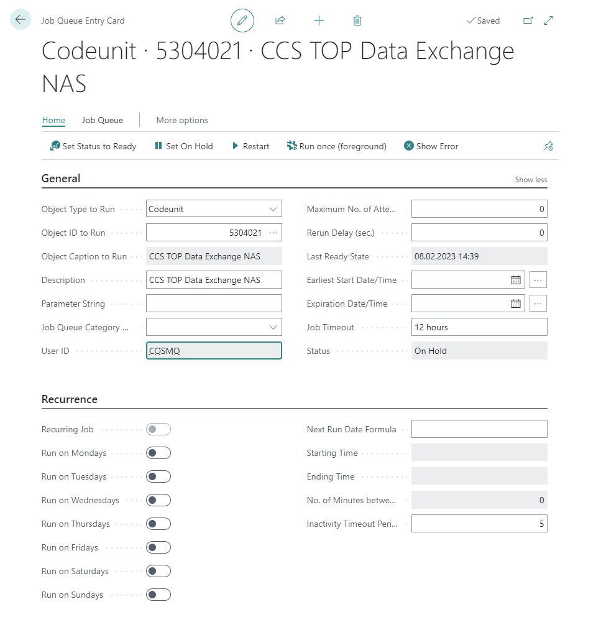
Task: Click Show less in General section
Action: pyautogui.click(x=531, y=180)
